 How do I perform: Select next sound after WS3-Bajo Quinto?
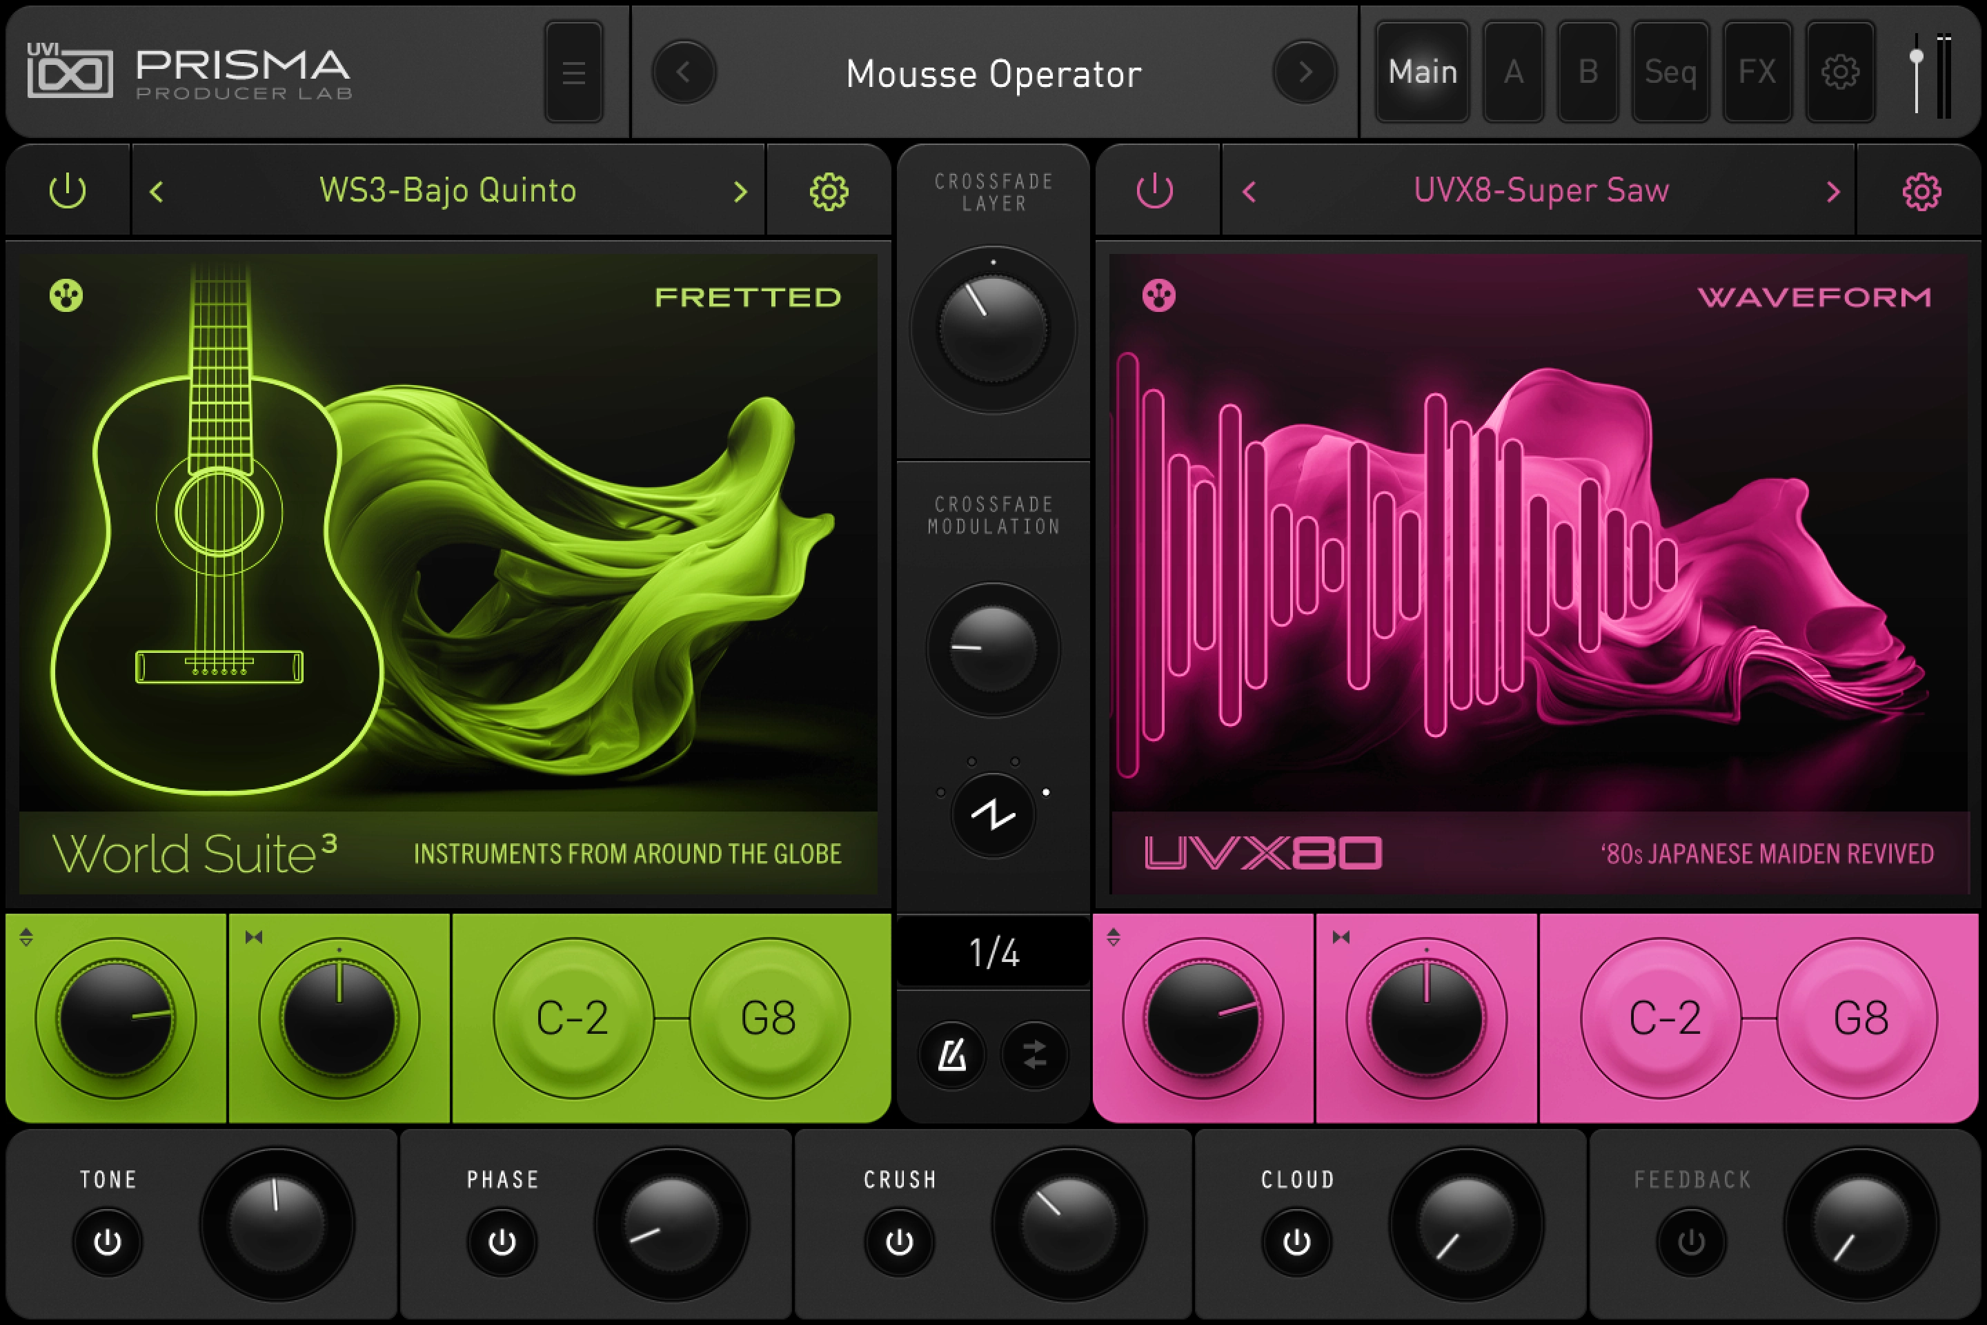(x=740, y=192)
